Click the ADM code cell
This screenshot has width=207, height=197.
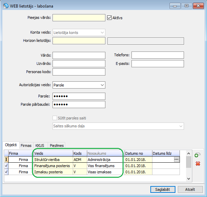[80, 160]
